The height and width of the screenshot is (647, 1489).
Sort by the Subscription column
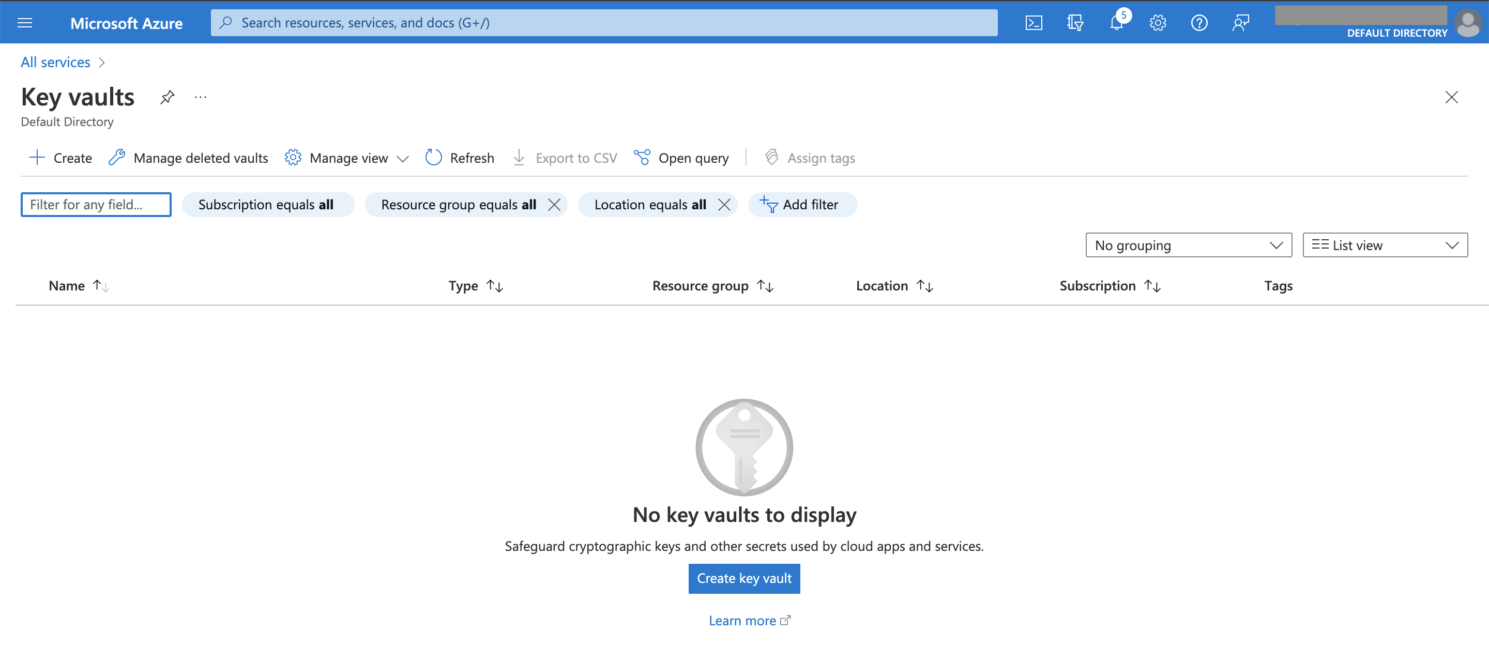click(1110, 285)
